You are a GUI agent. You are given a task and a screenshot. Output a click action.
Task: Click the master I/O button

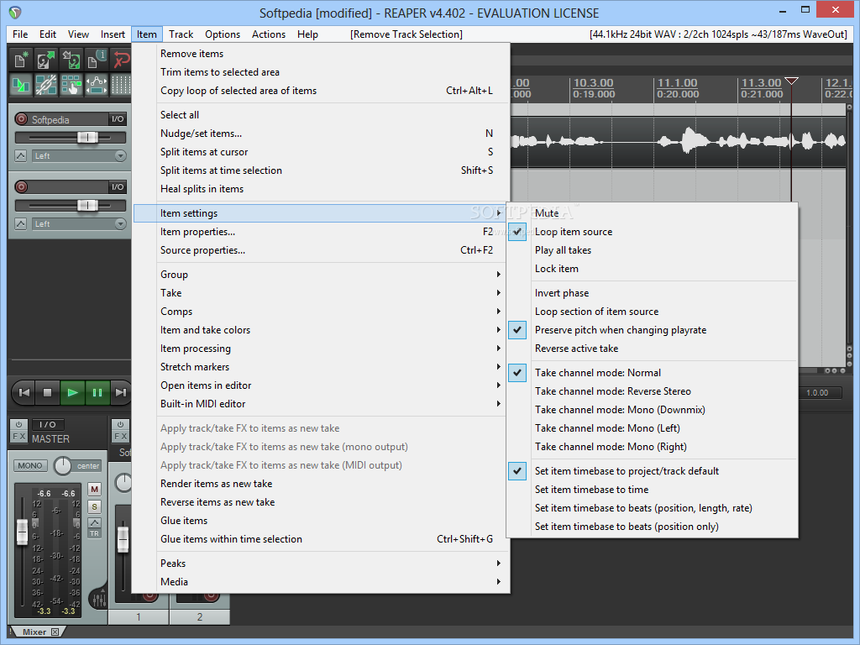pos(48,424)
